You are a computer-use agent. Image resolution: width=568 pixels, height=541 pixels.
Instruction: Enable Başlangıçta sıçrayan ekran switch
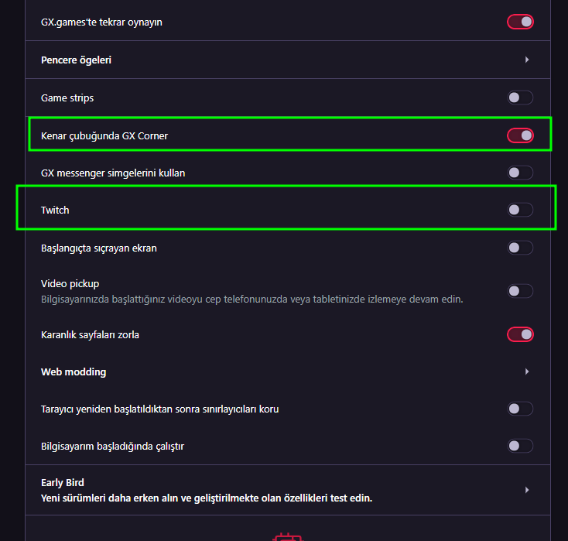click(520, 248)
